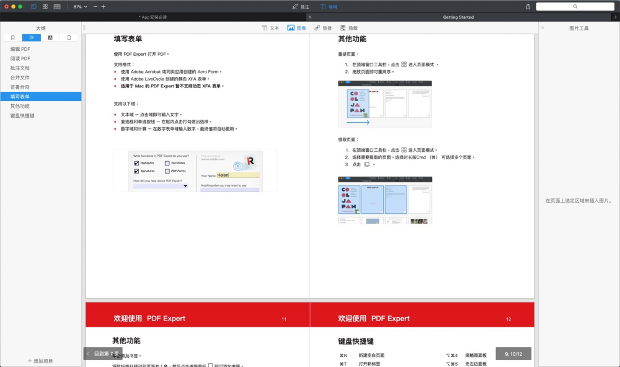Click 添加项目 to add outline item
620x367 pixels.
(40, 361)
